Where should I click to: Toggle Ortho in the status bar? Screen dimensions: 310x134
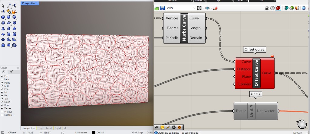(150, 132)
